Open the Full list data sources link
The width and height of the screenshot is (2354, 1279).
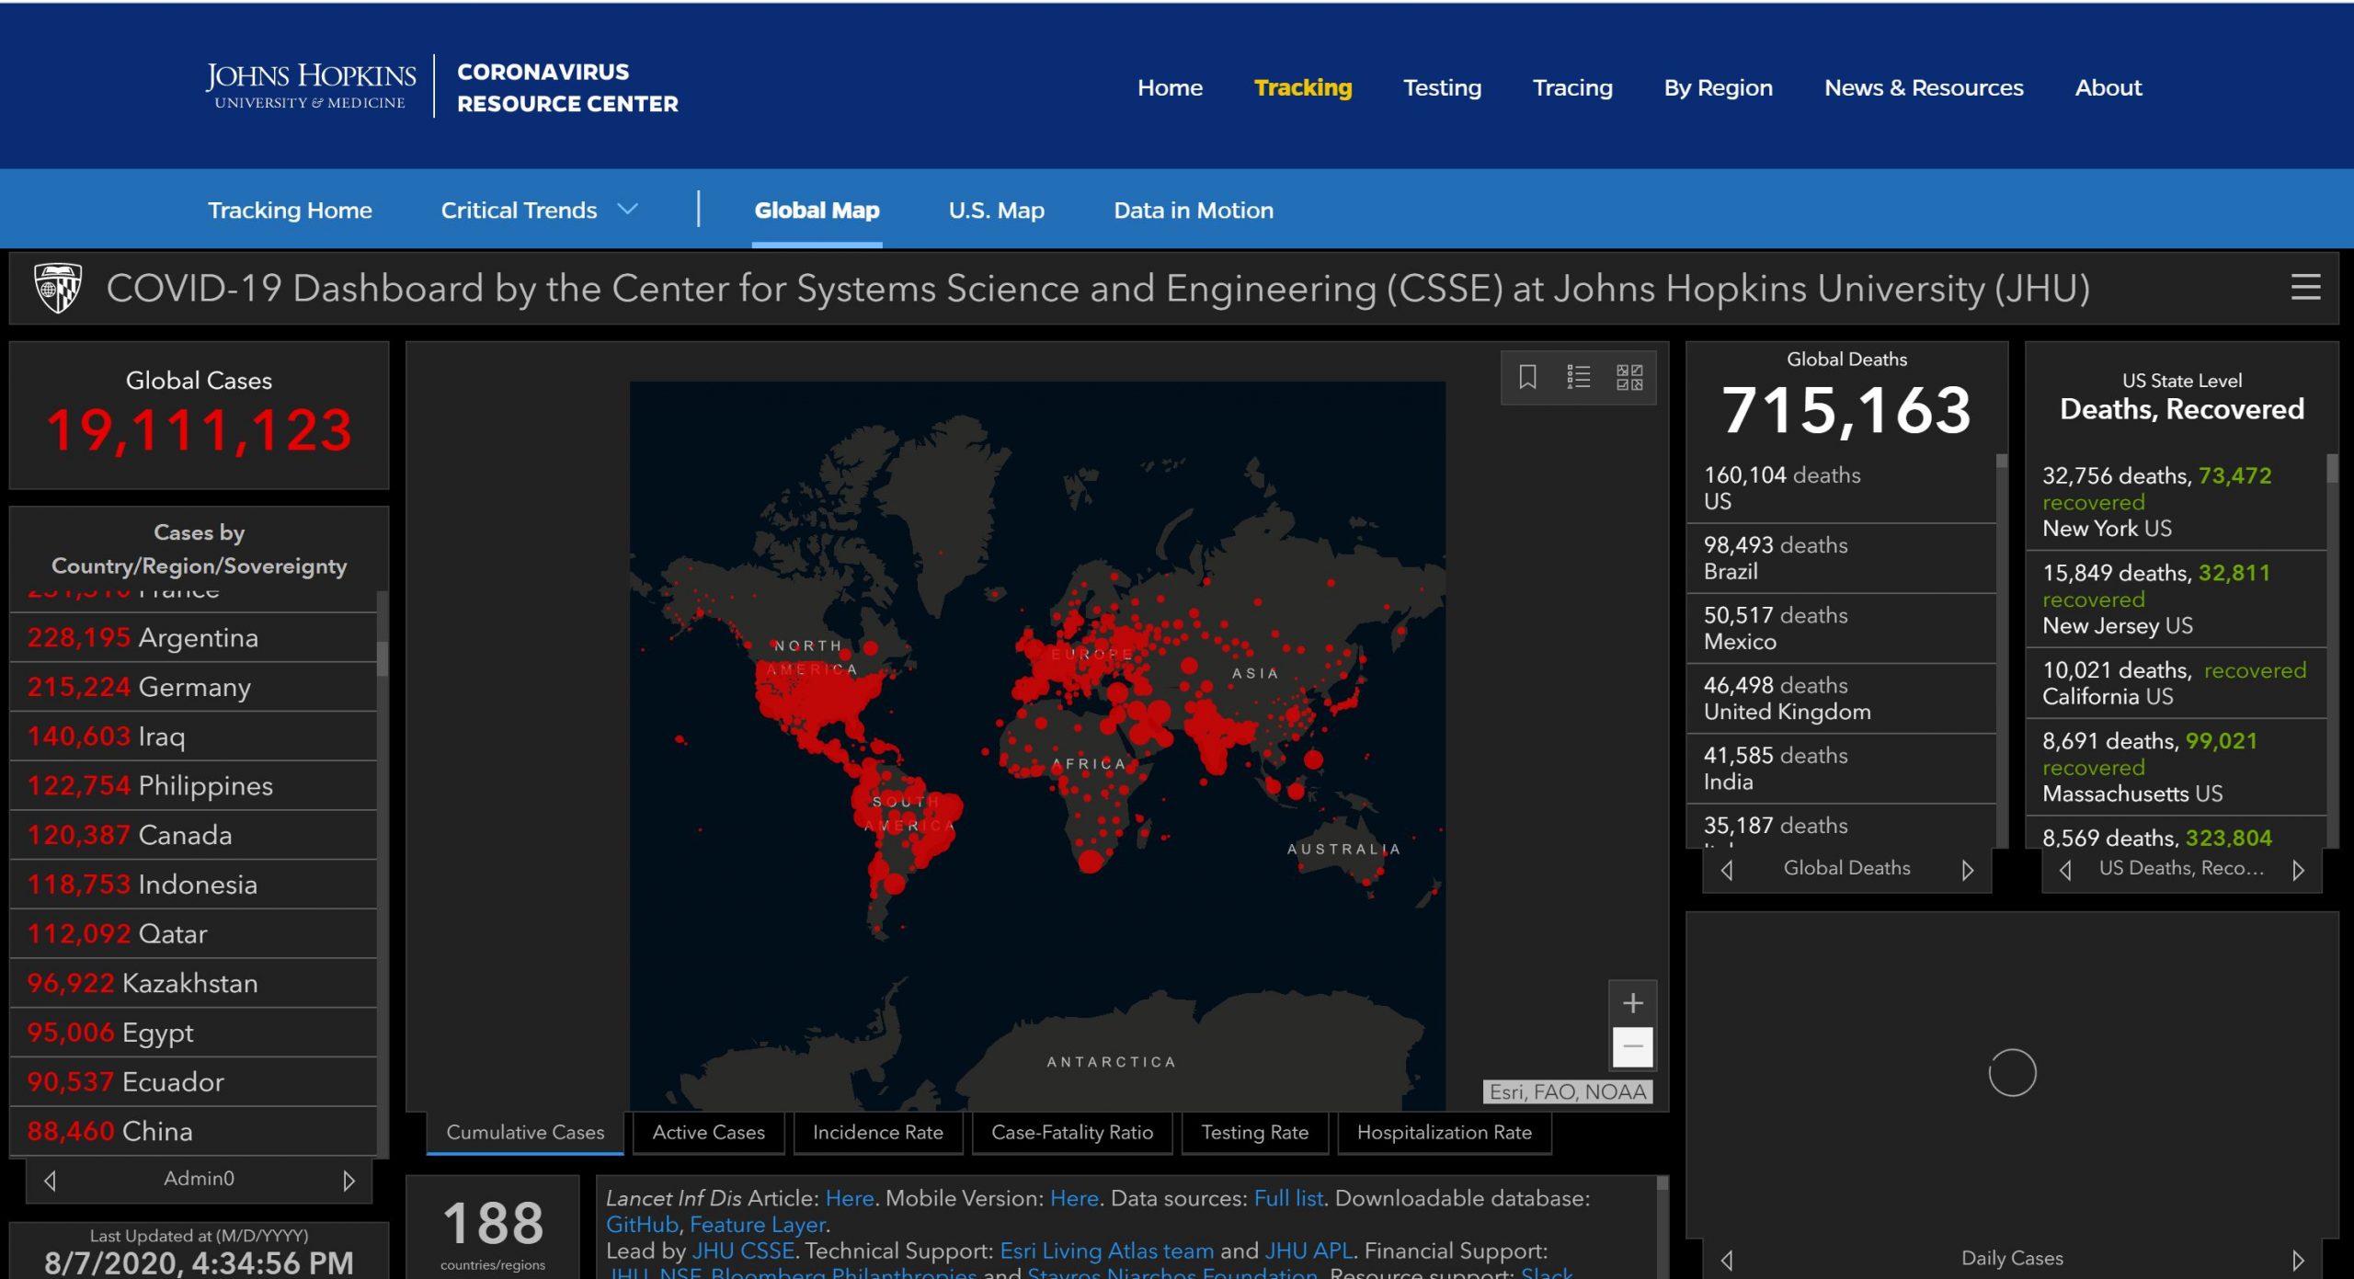(1288, 1198)
